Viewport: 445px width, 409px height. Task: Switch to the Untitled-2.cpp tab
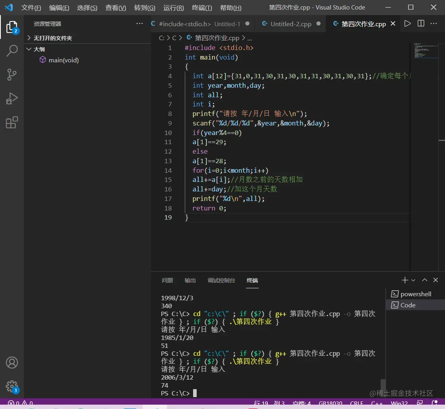pyautogui.click(x=290, y=24)
